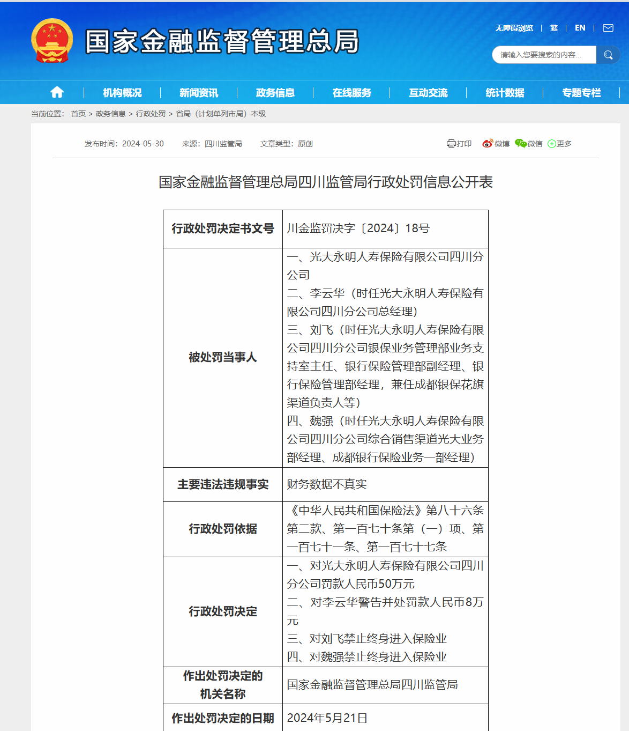Click the article title heading
Screen dimensions: 629x731
pos(326,182)
